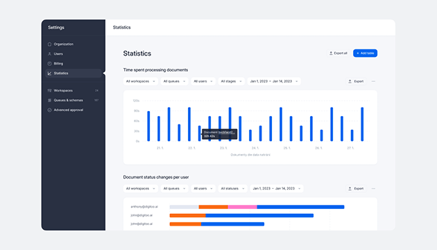The width and height of the screenshot is (437, 250).
Task: Click the Queues & schemas icon
Action: (x=49, y=100)
